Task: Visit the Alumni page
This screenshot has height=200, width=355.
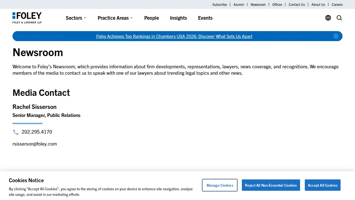Action: [239, 4]
